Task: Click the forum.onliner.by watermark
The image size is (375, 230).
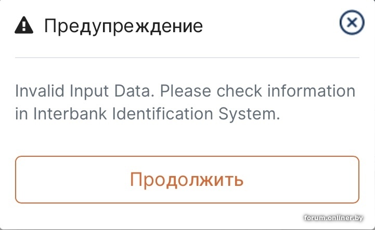Action: [338, 218]
